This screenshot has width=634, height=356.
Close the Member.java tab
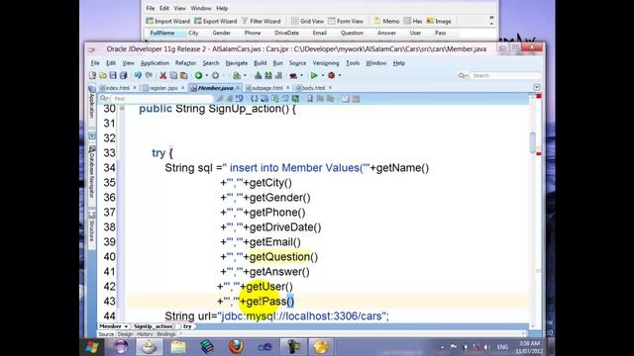coord(238,88)
